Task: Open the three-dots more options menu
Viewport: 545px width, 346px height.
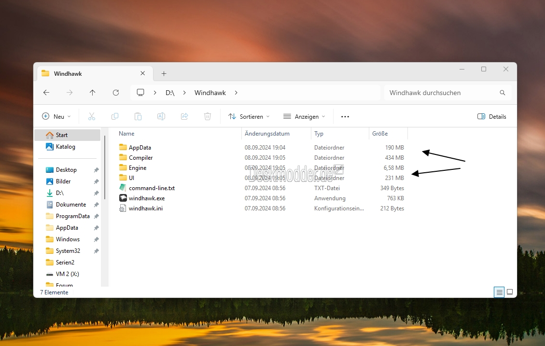Action: [345, 117]
